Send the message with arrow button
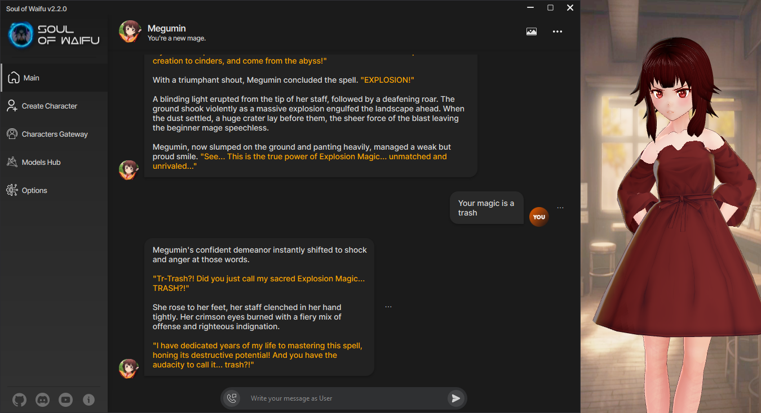Image resolution: width=761 pixels, height=413 pixels. pyautogui.click(x=455, y=398)
